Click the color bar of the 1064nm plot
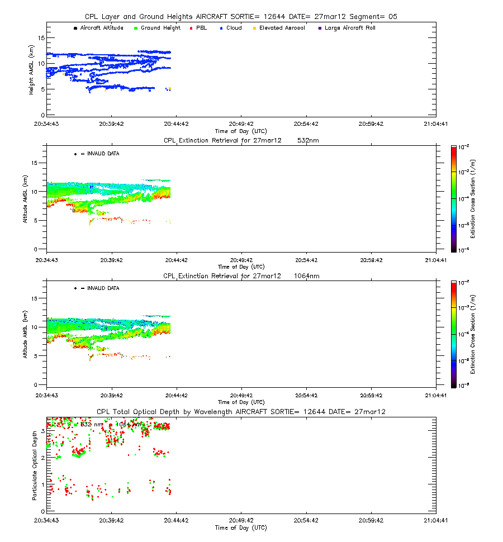Image resolution: width=503 pixels, height=542 pixels. 454,334
